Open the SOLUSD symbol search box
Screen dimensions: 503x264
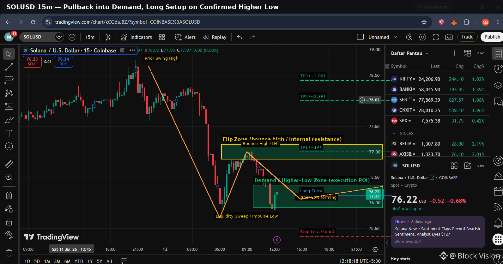click(42, 37)
